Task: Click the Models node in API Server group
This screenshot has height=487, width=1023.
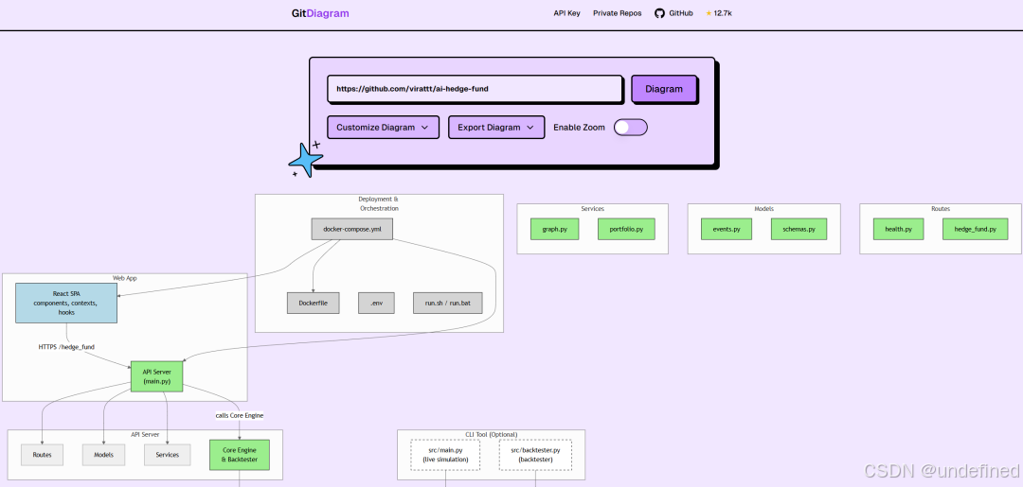Action: click(104, 455)
